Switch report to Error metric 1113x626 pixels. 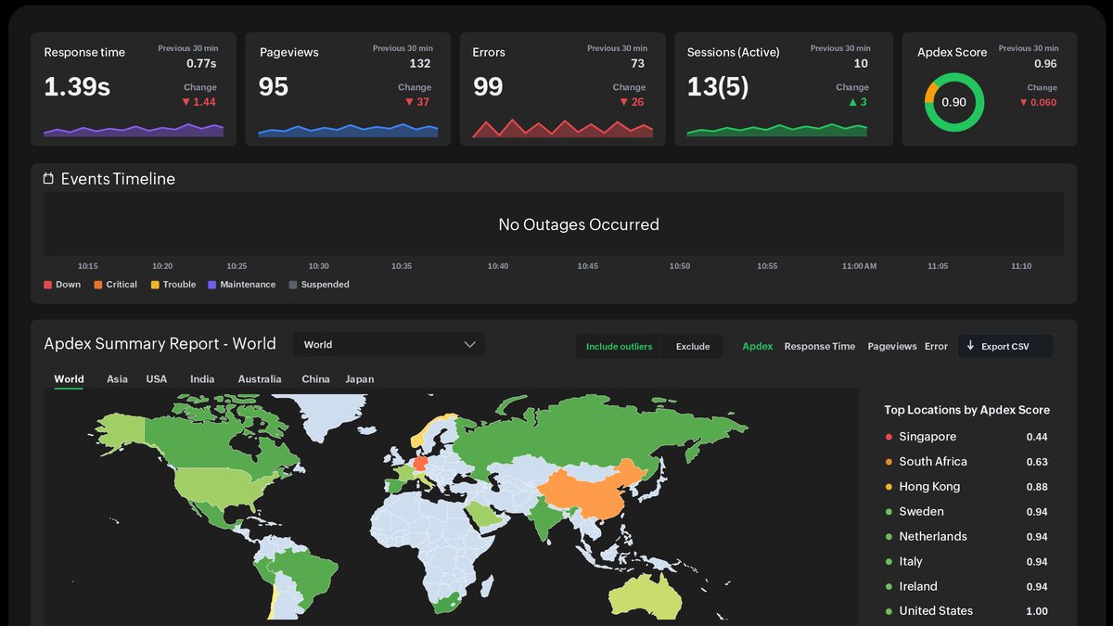(936, 347)
